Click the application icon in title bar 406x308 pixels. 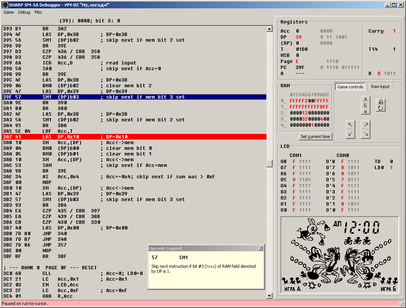(5, 5)
